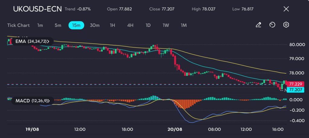The height and width of the screenshot is (138, 309).
Task: Pick the 1D daily timeframe
Action: point(148,25)
